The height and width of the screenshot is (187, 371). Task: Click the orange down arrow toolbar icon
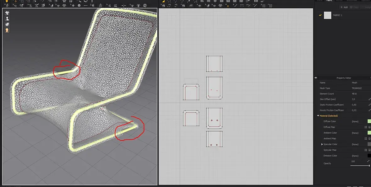point(7,1)
